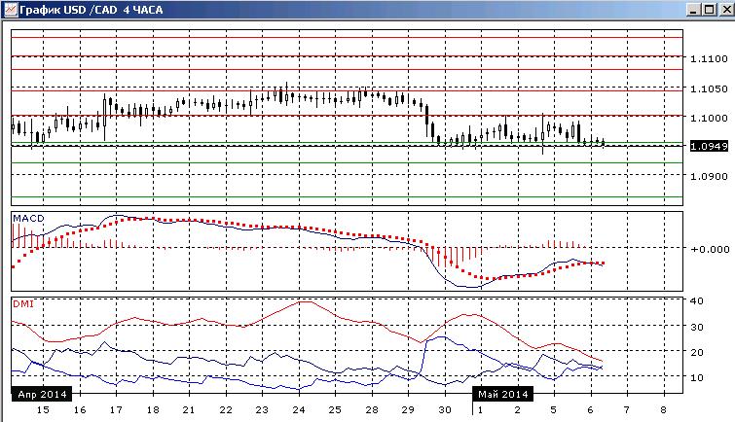Click the 1.1100 price axis label
Screen dimensions: 735x422
click(709, 59)
